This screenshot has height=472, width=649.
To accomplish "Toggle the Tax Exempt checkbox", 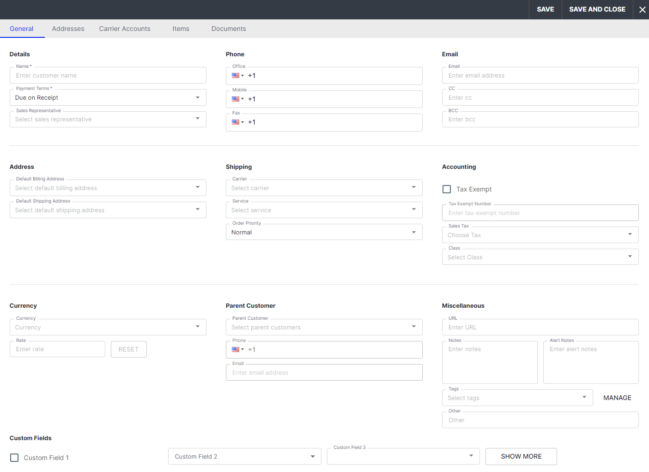I will (447, 189).
